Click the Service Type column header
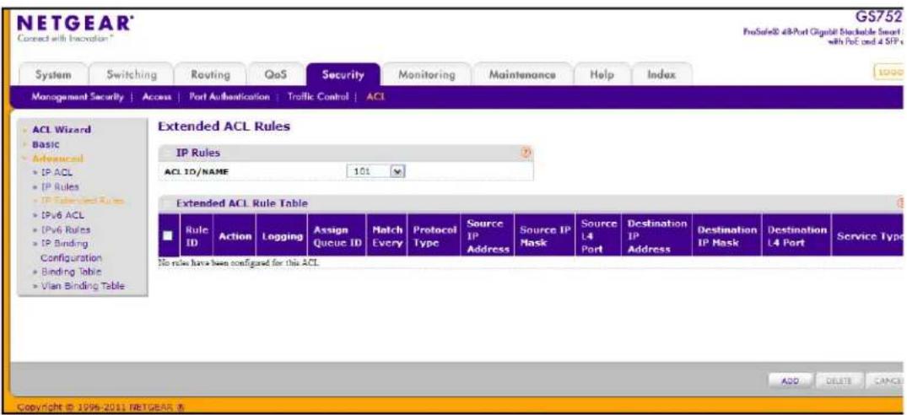This screenshot has height=415, width=907. pos(869,236)
